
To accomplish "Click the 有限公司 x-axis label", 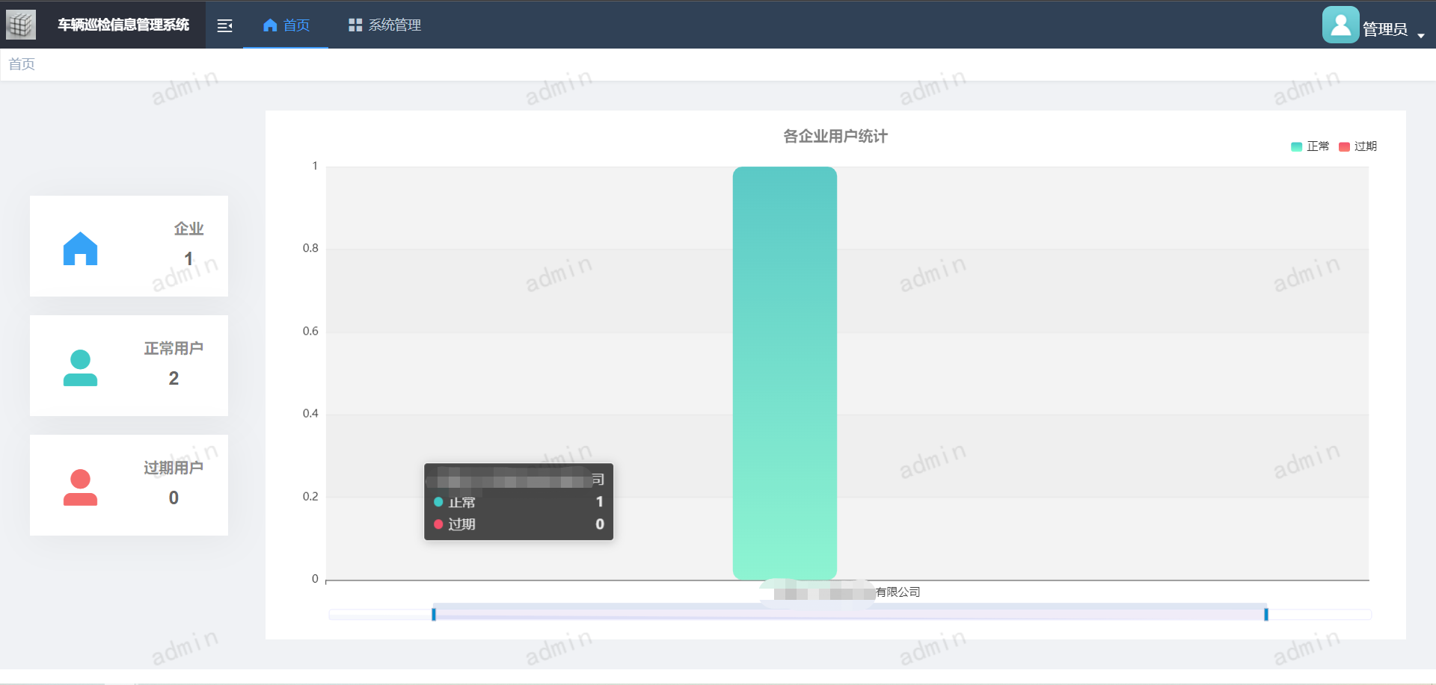I will point(897,592).
